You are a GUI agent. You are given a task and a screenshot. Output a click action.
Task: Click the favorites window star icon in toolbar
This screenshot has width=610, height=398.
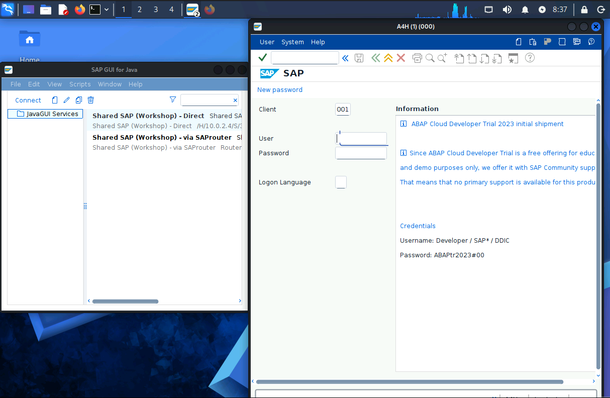tap(513, 58)
